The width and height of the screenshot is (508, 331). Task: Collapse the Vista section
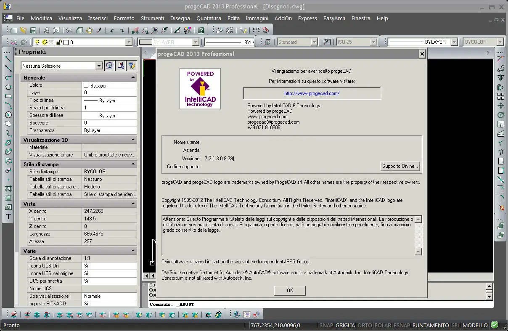point(133,204)
